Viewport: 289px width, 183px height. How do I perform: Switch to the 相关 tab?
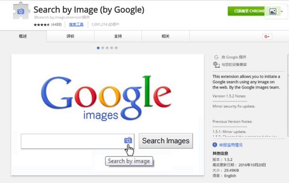(166, 36)
